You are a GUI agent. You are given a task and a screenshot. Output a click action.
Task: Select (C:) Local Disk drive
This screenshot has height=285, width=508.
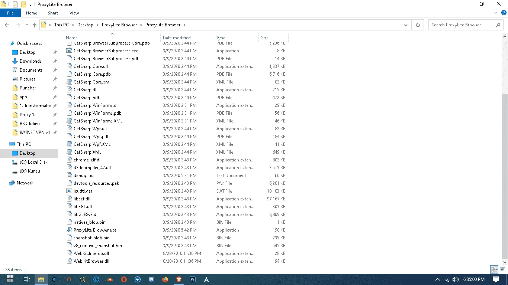tap(33, 162)
